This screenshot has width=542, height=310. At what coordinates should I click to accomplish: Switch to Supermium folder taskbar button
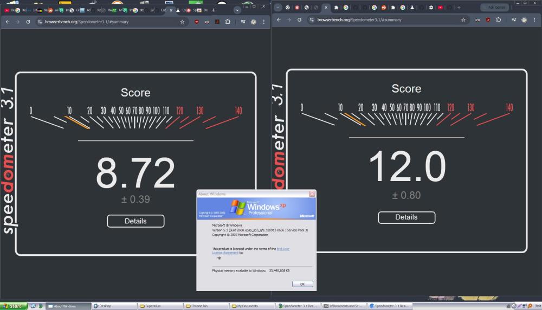click(160, 306)
